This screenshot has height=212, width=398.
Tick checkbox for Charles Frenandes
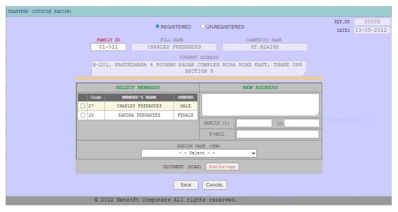[x=82, y=106]
